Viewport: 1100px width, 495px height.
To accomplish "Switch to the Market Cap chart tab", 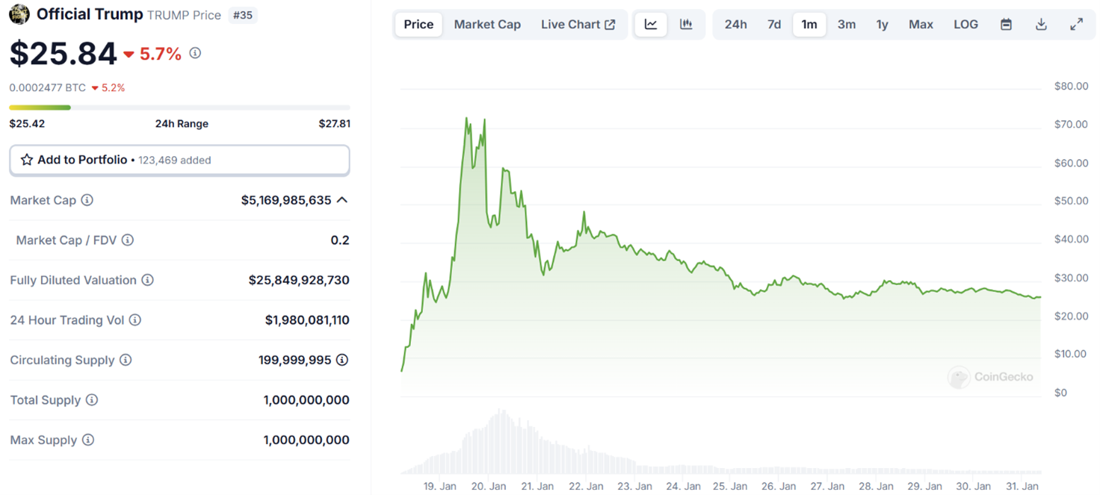I will pyautogui.click(x=487, y=25).
